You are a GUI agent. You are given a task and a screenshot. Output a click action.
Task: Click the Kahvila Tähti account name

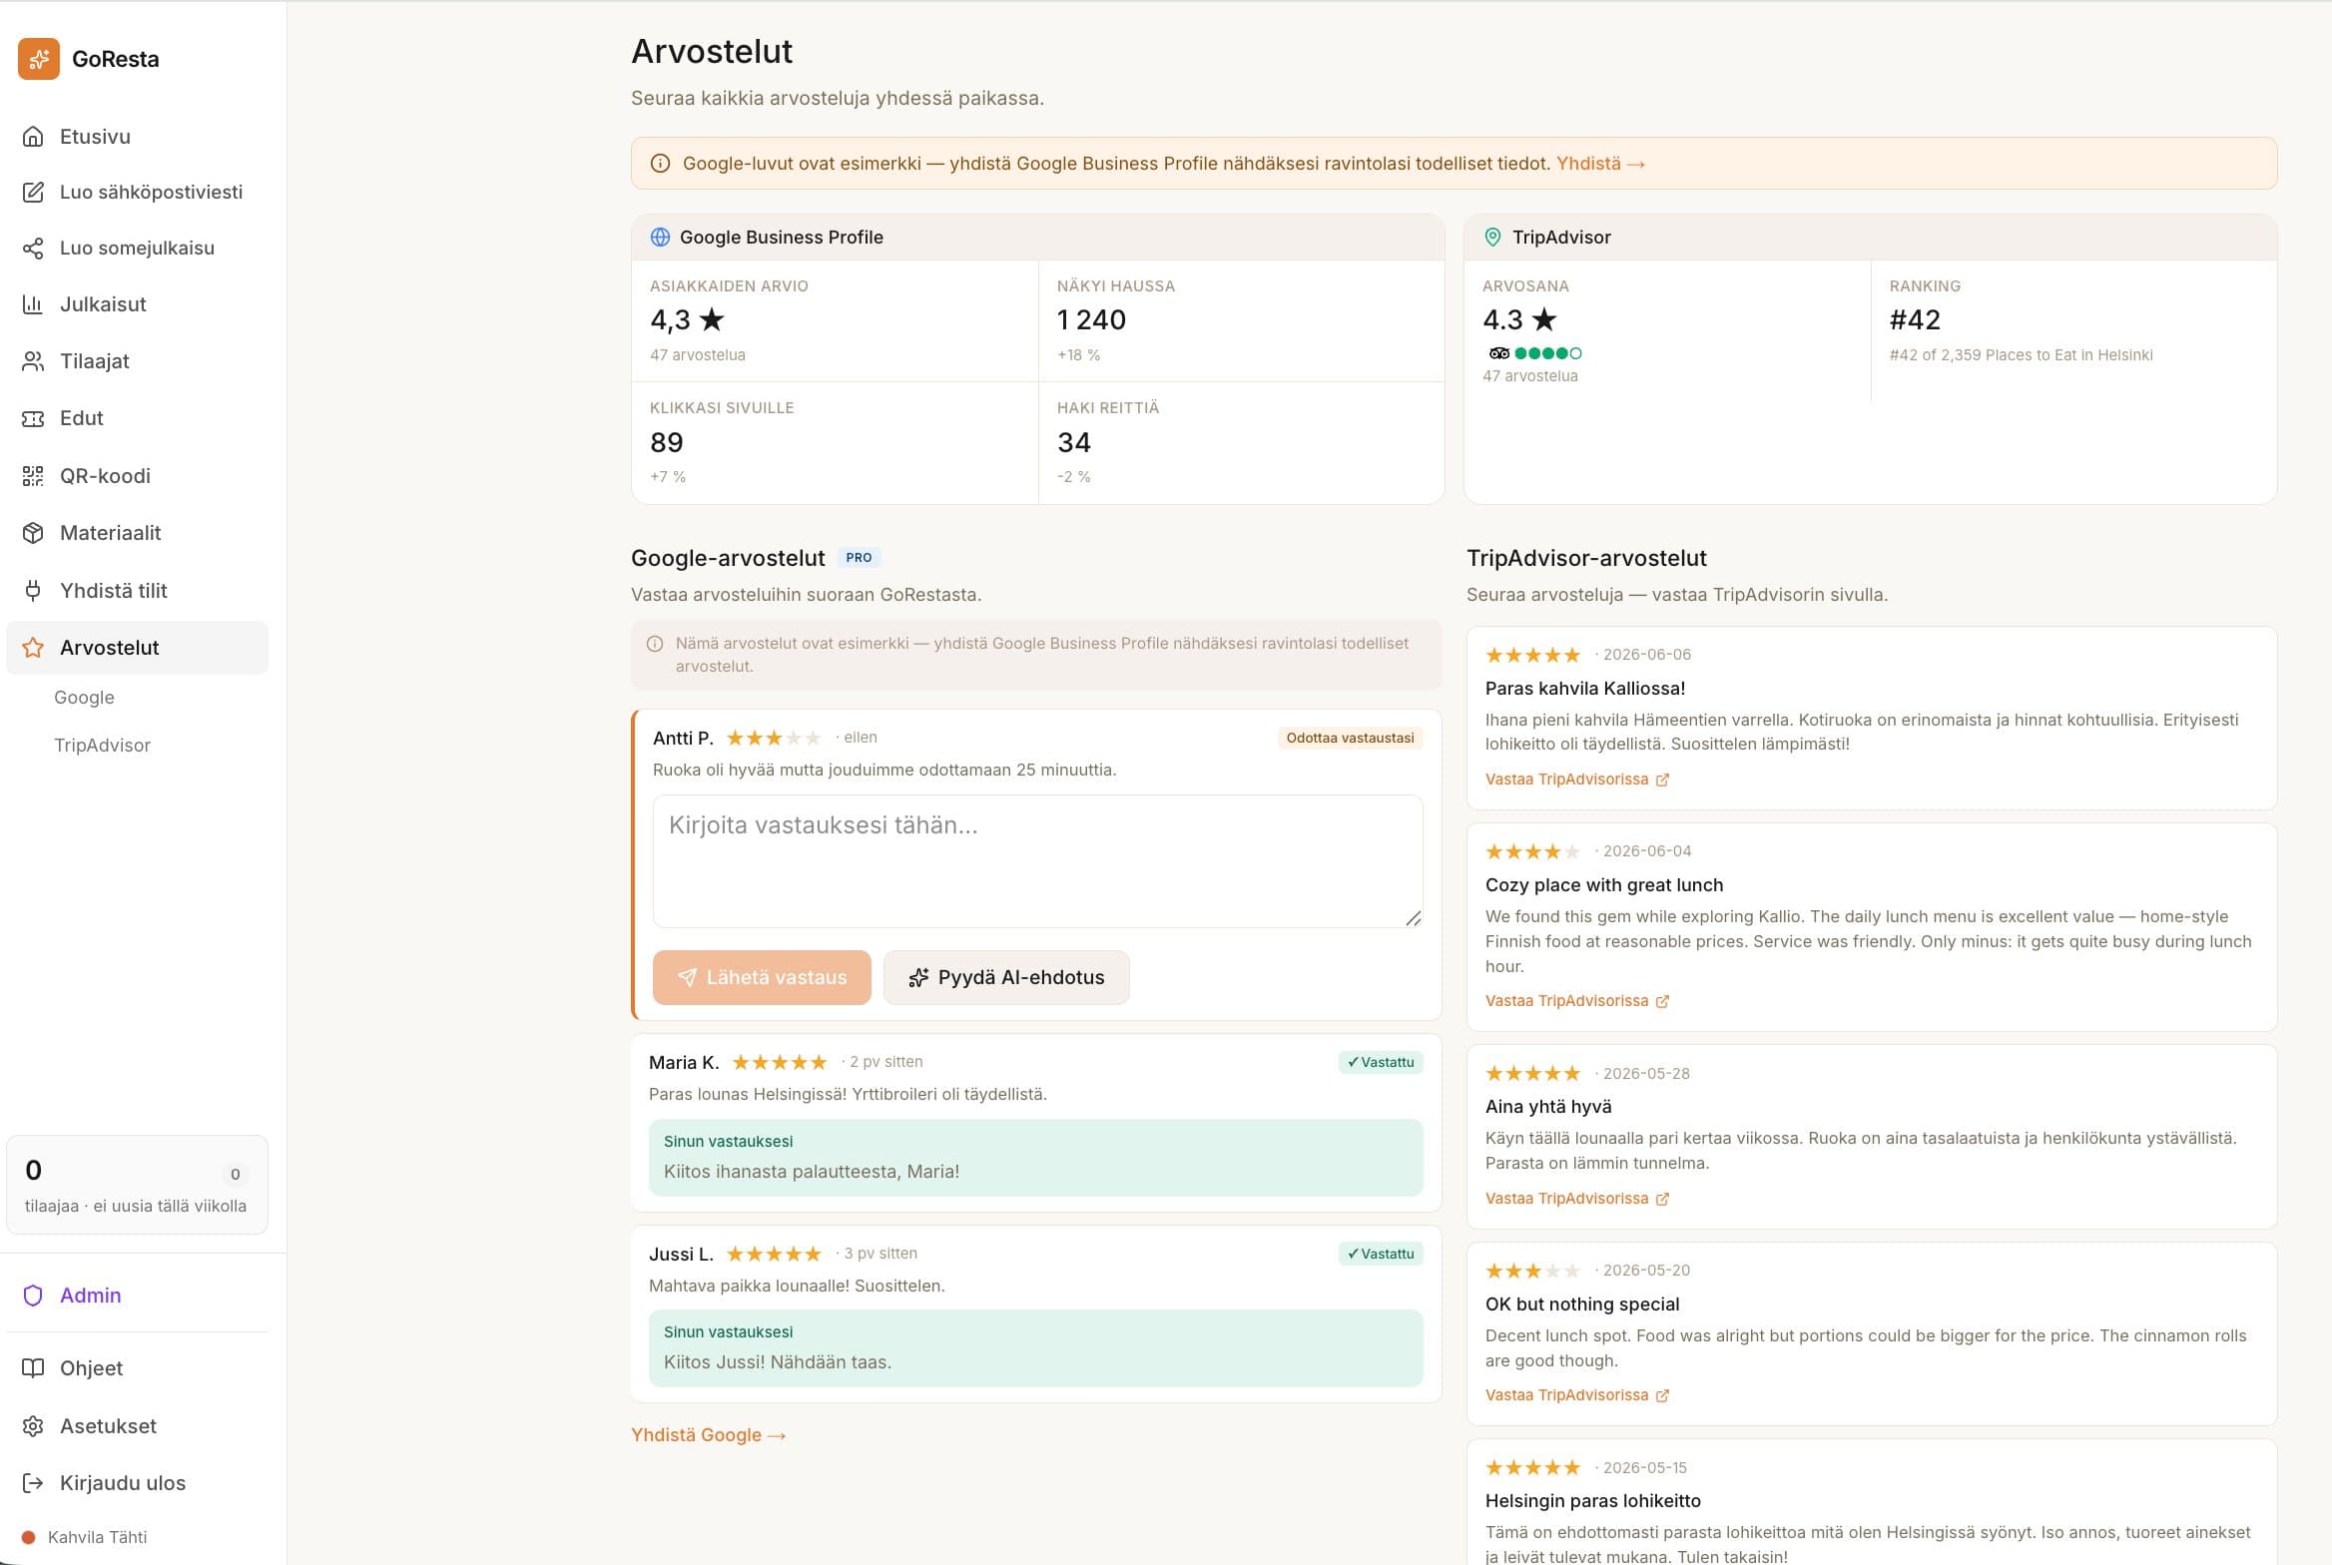pyautogui.click(x=98, y=1538)
